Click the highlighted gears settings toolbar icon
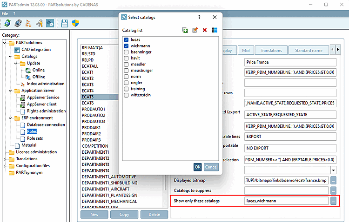Screen dimensions: 349x222 coord(50,23)
